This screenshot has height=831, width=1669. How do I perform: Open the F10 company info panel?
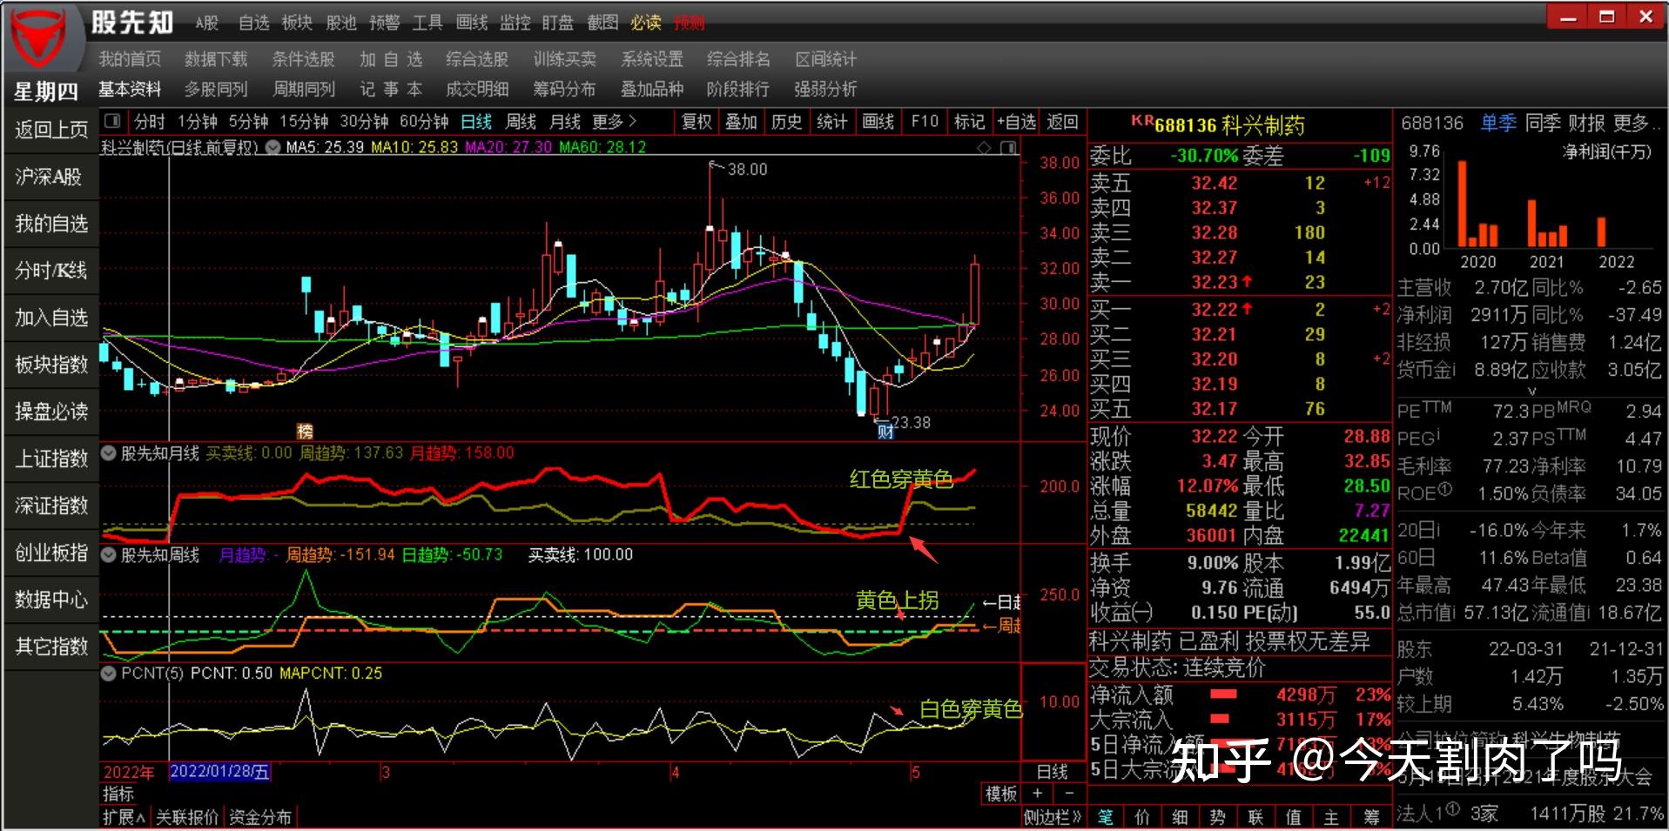pyautogui.click(x=923, y=122)
